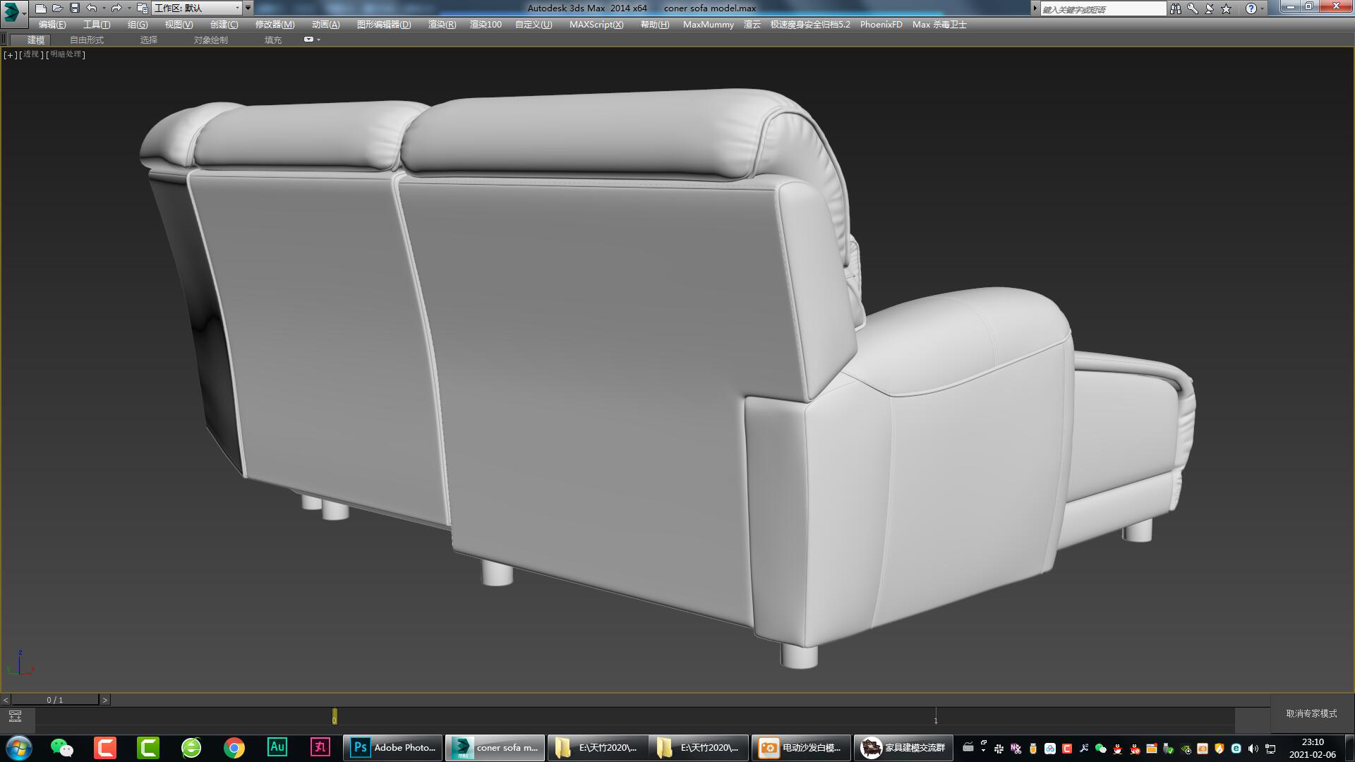Viewport: 1355px width, 762px height.
Task: Toggle the speaker volume icon in system tray
Action: pos(1252,748)
